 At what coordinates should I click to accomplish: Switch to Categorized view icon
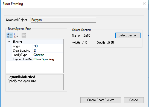click(10, 36)
